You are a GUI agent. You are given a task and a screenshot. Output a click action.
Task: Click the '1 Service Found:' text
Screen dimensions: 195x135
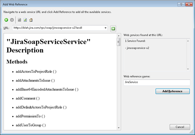pos(135,41)
